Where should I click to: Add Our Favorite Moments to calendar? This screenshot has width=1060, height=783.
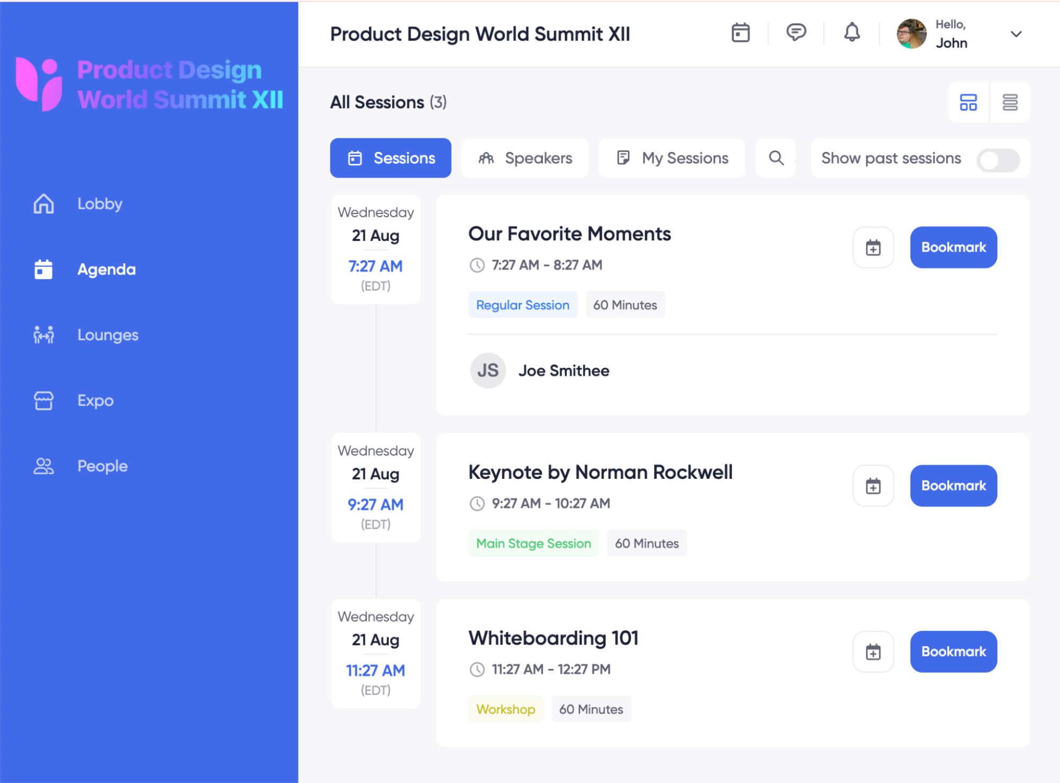point(873,247)
